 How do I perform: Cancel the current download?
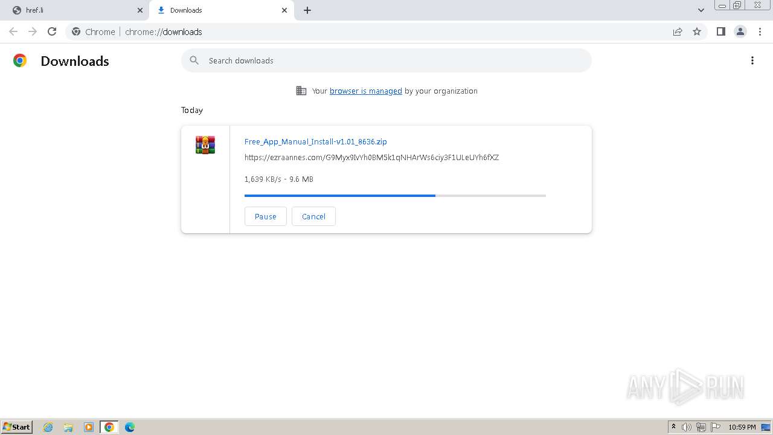[313, 216]
